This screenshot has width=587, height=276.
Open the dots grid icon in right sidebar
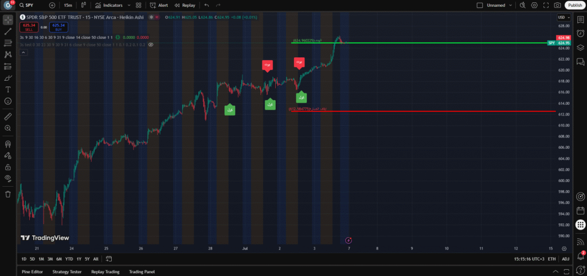580,225
